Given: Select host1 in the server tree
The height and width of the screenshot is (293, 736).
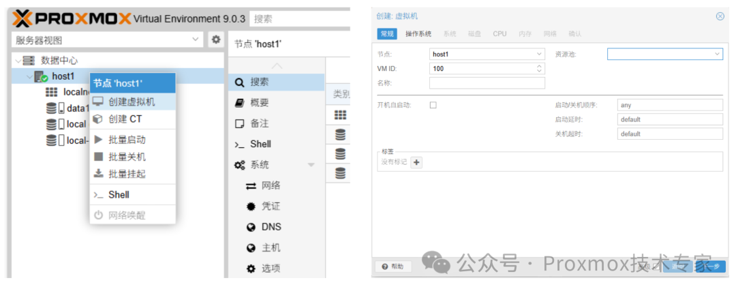Looking at the screenshot, I should click(63, 76).
